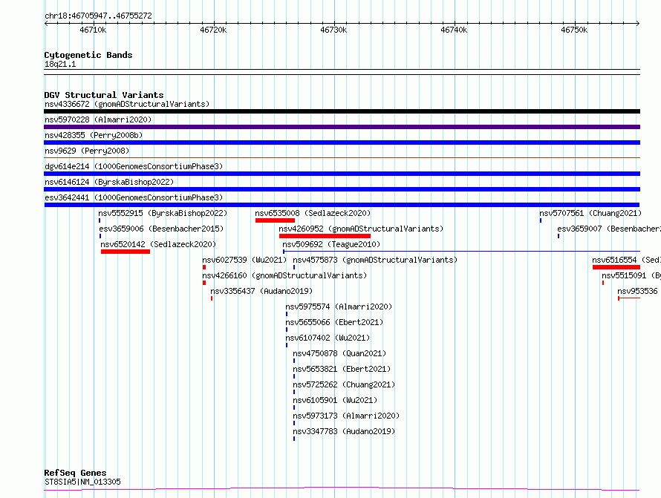Click the red bar under nsv6535008
The image size is (661, 498).
click(x=275, y=220)
